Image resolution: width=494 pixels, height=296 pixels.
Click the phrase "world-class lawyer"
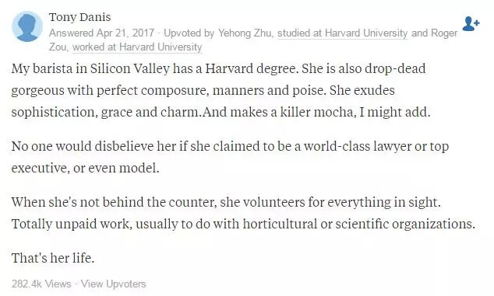(358, 146)
